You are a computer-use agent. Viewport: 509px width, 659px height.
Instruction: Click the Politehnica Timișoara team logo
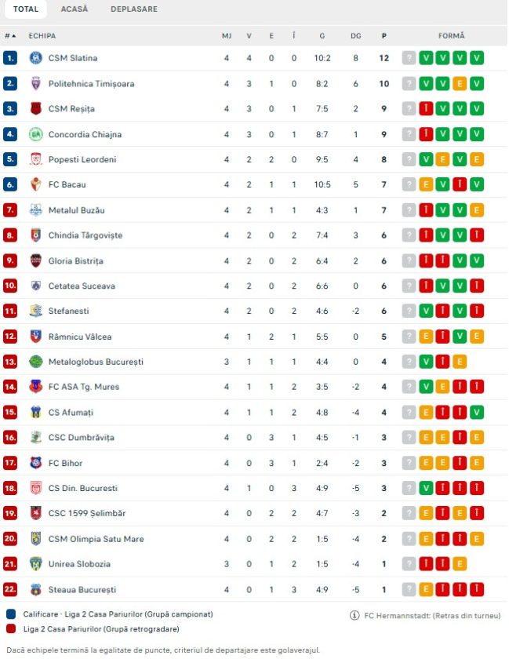click(x=36, y=83)
